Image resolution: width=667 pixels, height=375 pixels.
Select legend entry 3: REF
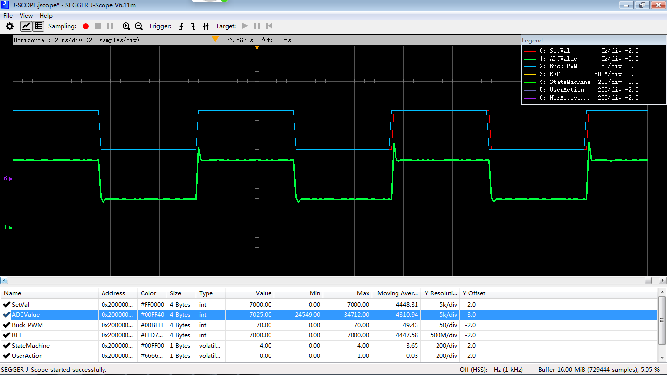[581, 74]
